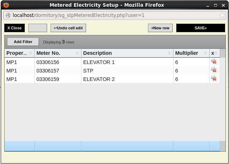Image resolution: width=229 pixels, height=164 pixels.
Task: Select the ELEVATOR 1 description cell
Action: click(127, 62)
